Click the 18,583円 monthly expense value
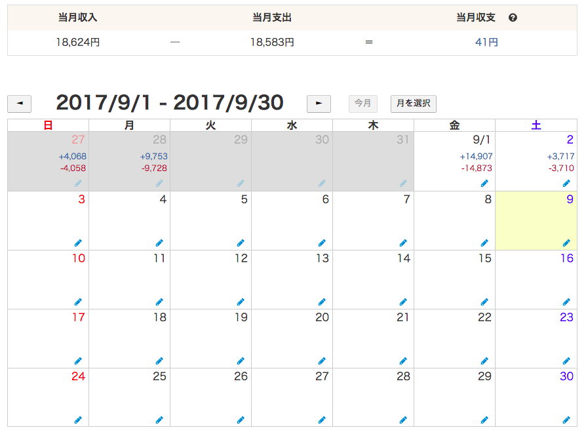Viewport: 586px width, 436px height. coord(272,42)
